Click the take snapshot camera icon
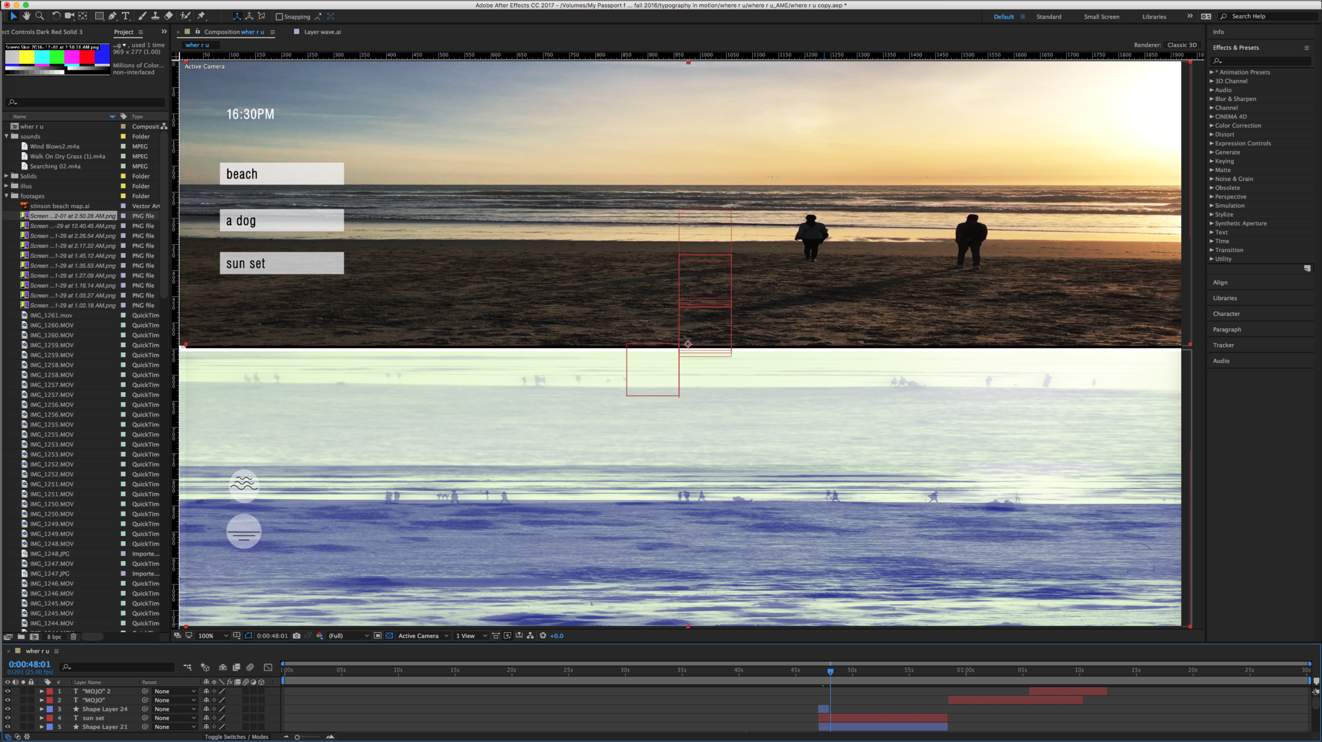1322x742 pixels. 297,636
